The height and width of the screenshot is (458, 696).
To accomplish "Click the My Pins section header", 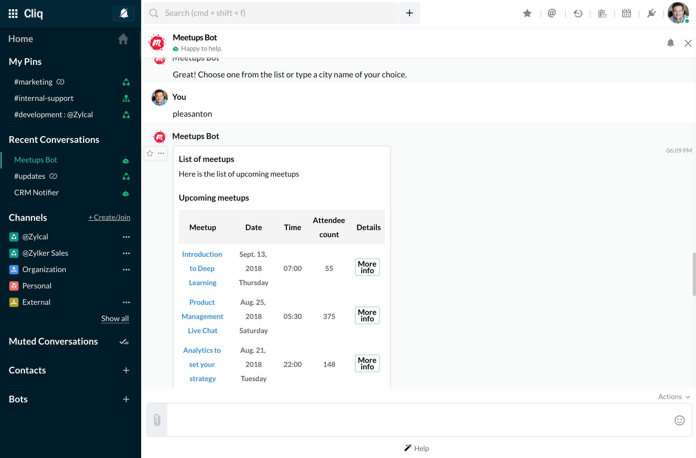I will [25, 62].
